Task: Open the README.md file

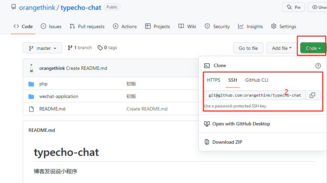Action: pyautogui.click(x=52, y=109)
